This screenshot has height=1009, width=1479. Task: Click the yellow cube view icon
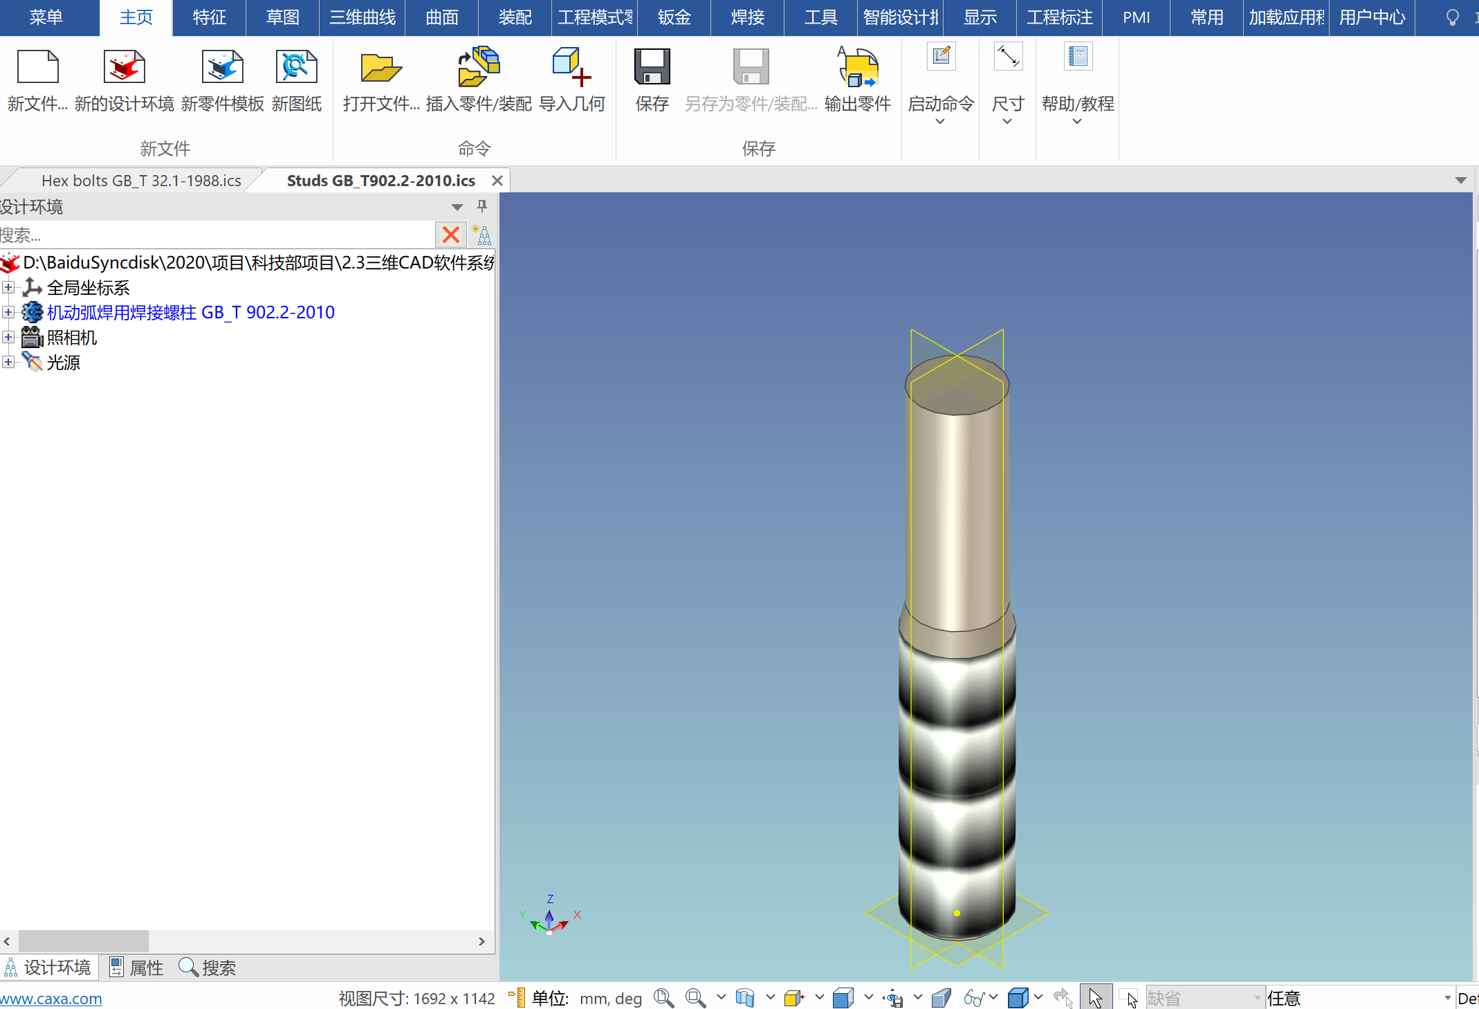[794, 998]
